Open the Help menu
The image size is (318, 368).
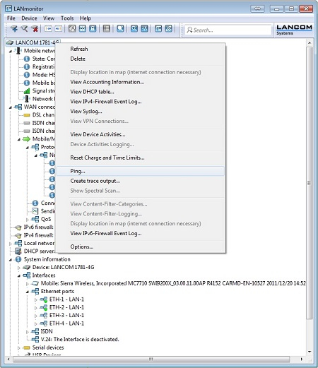85,18
